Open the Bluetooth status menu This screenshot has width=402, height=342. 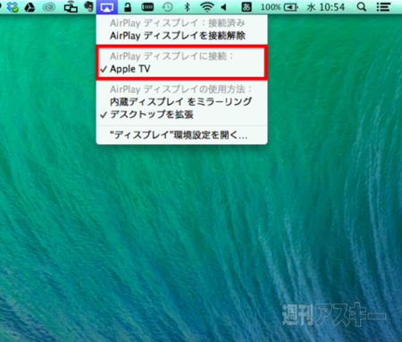187,7
